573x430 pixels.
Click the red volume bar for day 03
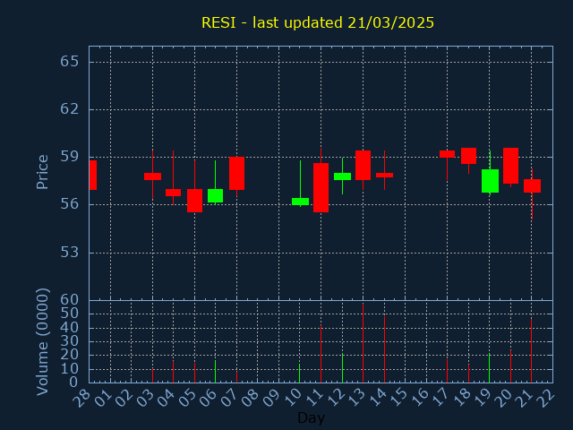tap(152, 375)
